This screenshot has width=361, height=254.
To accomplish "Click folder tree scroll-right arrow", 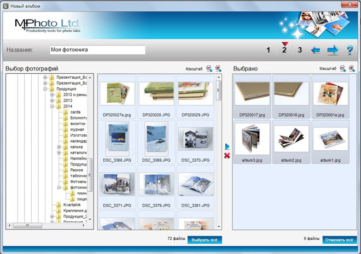I will click(84, 226).
